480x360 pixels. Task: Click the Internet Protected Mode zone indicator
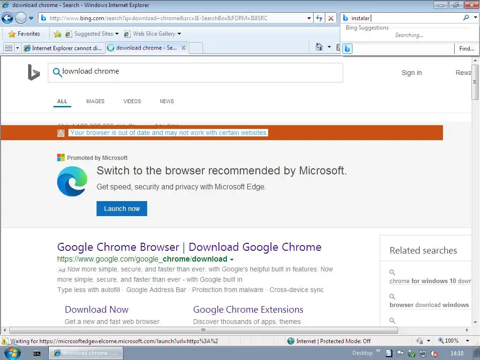coord(329,341)
